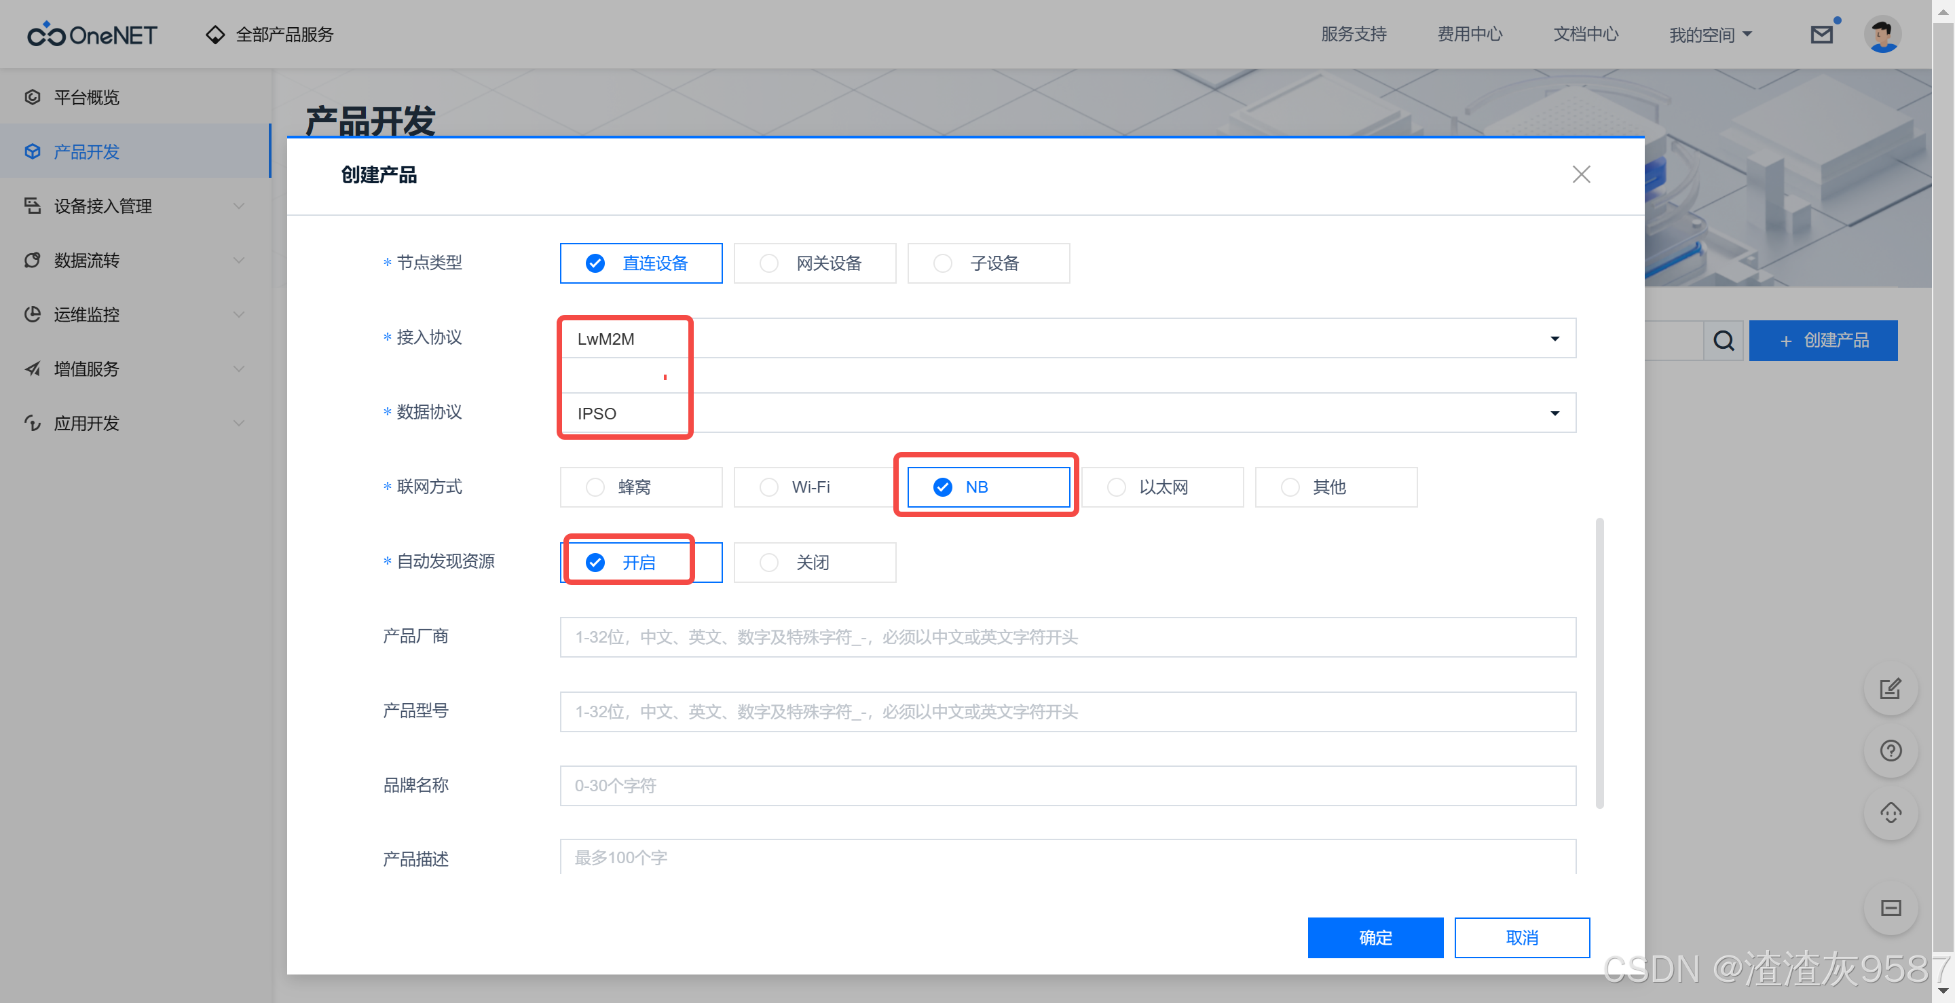Click the customer service headset icon
This screenshot has width=1955, height=1003.
pos(1890,813)
